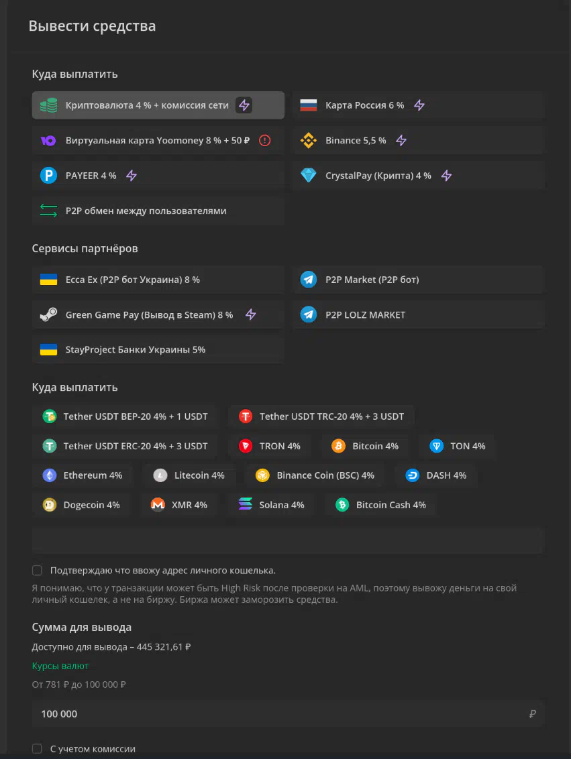
Task: Click the Dogecoin coin icon
Action: [x=50, y=505]
